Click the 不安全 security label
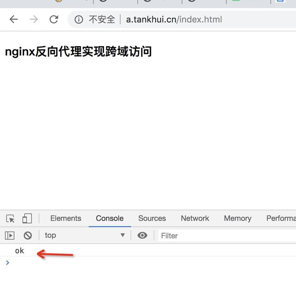Image resolution: width=296 pixels, height=292 pixels. pyautogui.click(x=102, y=19)
